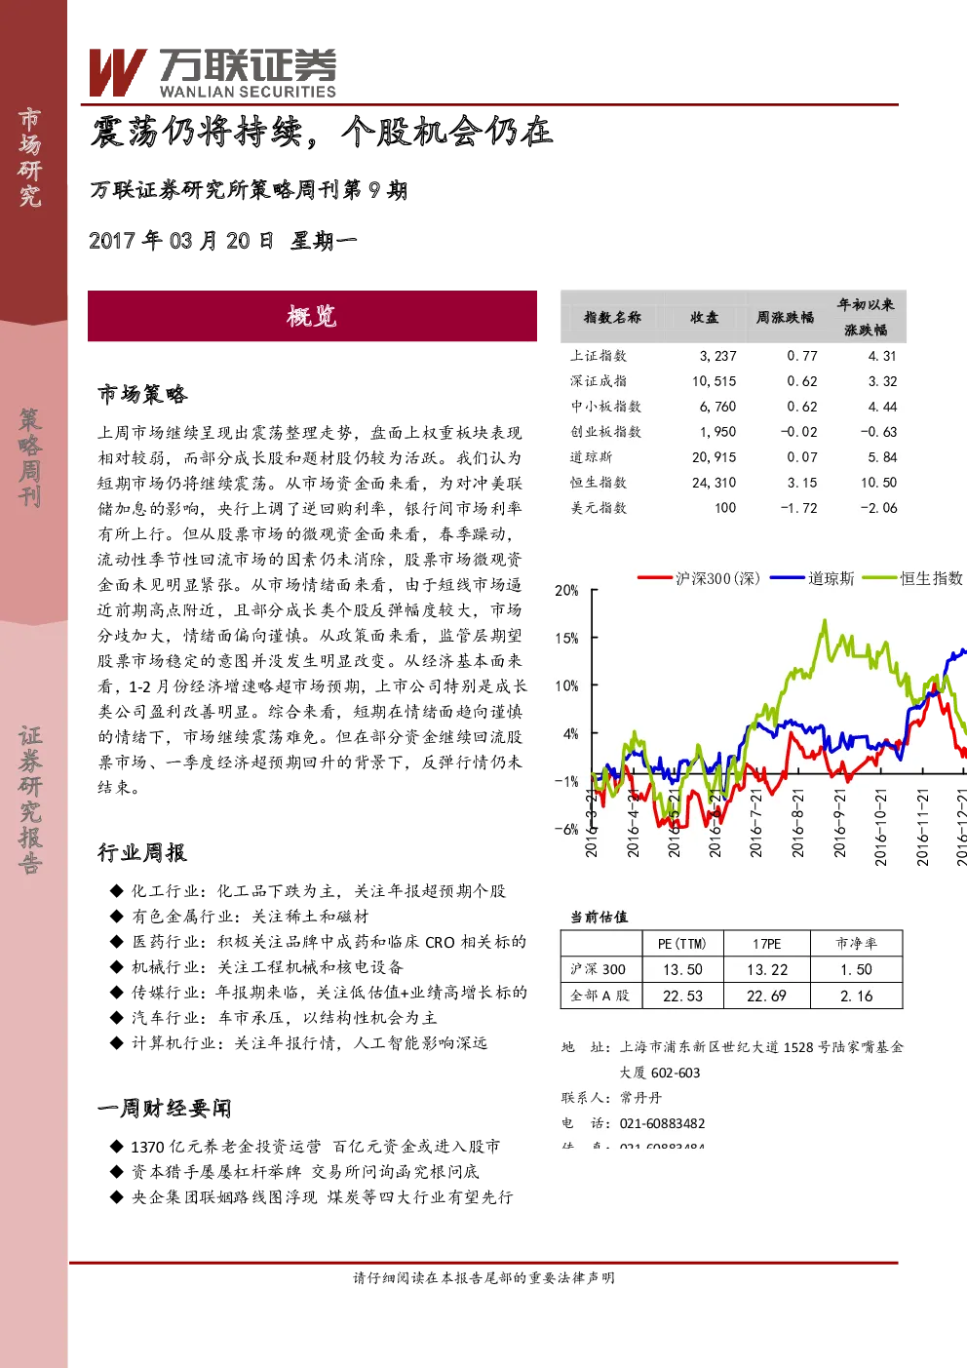Click the 收盘 table column header
The width and height of the screenshot is (967, 1368).
(x=705, y=318)
